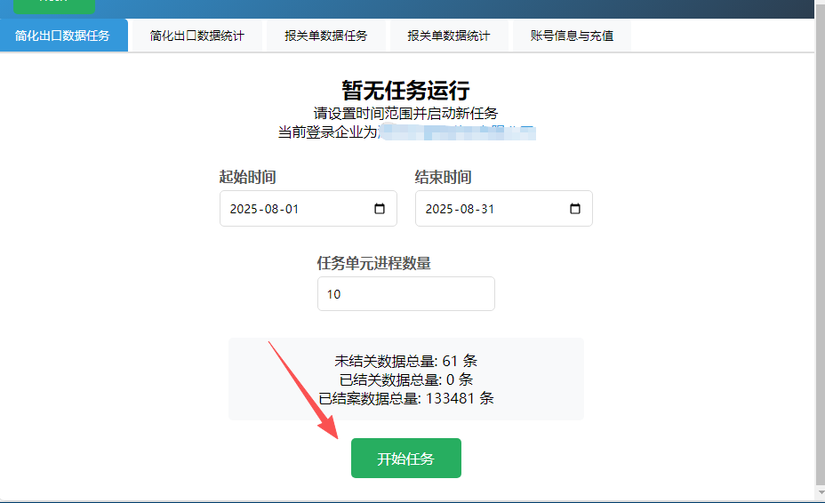
Task: Click the end date field showing 2025-08-31
Action: coord(489,209)
